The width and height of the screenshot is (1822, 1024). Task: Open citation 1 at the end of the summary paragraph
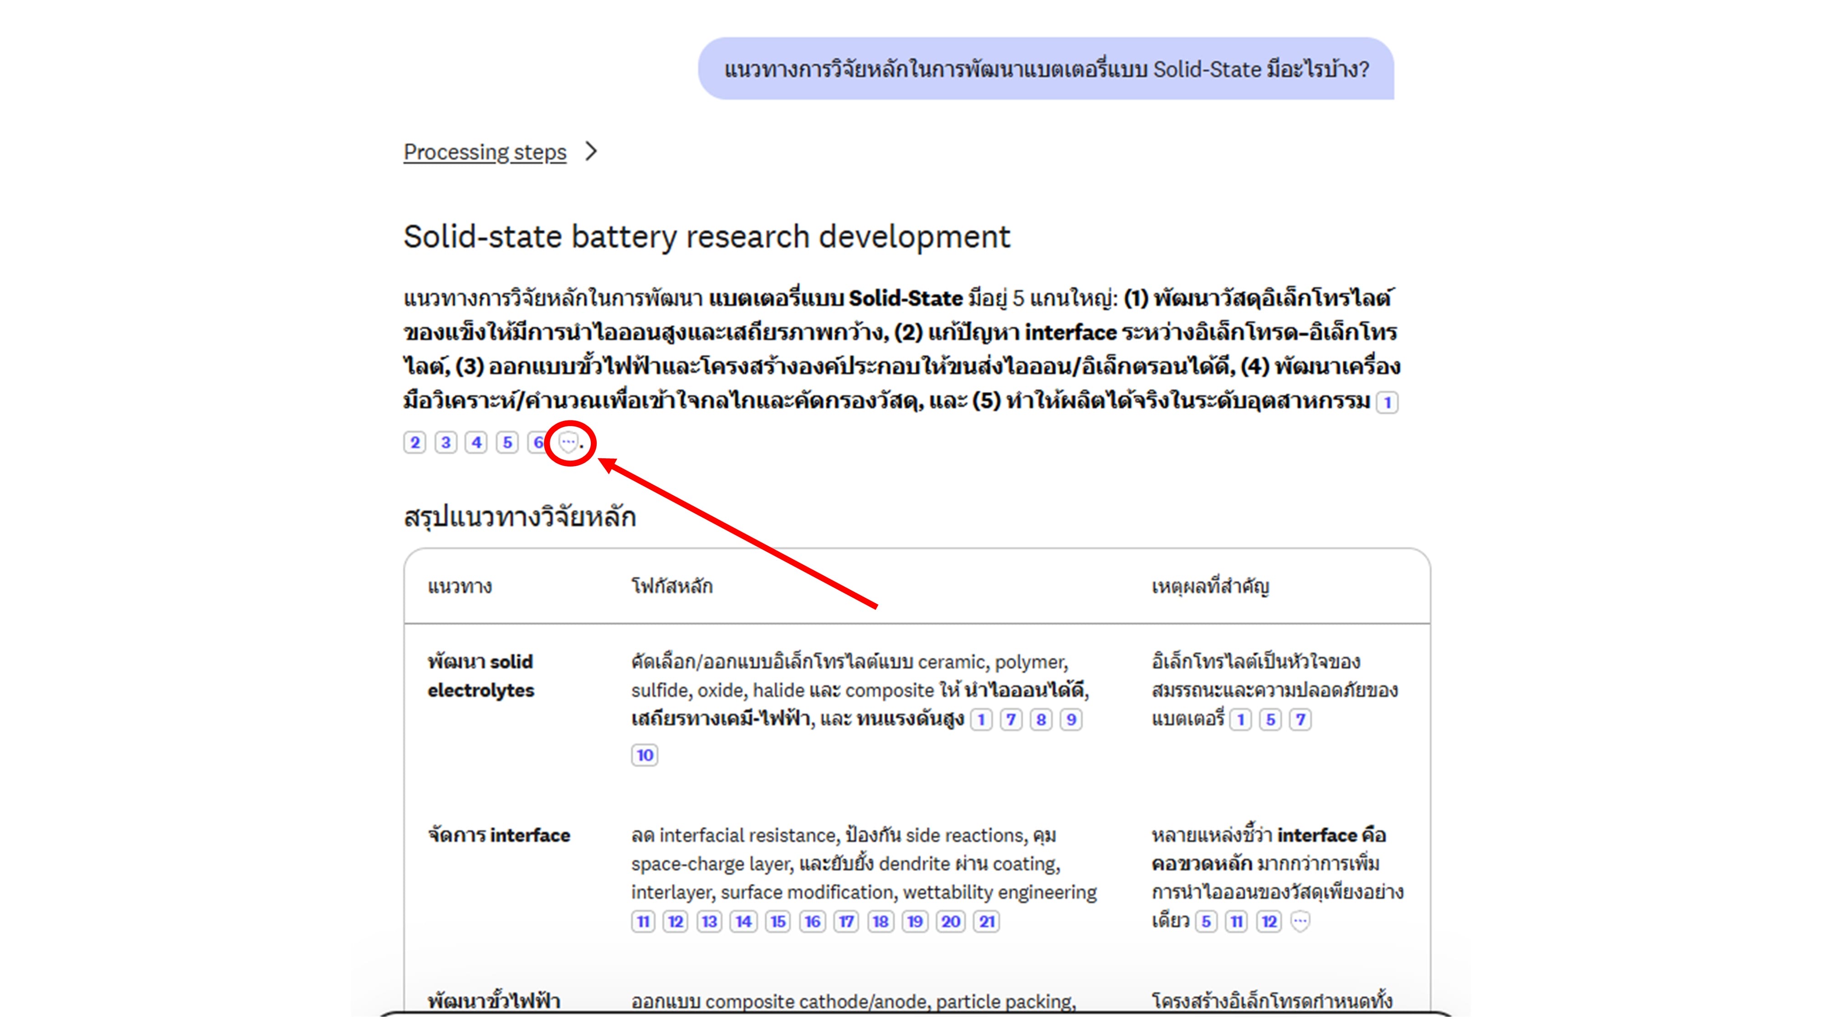tap(1387, 402)
